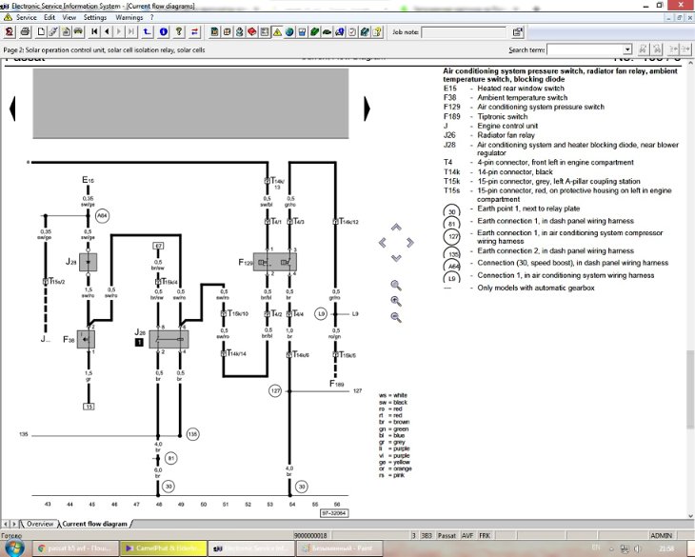Switch to the Overview tab

click(40, 524)
